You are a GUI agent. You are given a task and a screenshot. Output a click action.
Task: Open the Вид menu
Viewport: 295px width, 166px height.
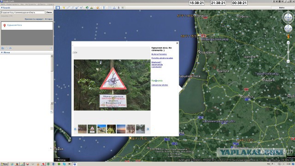point(22,4)
